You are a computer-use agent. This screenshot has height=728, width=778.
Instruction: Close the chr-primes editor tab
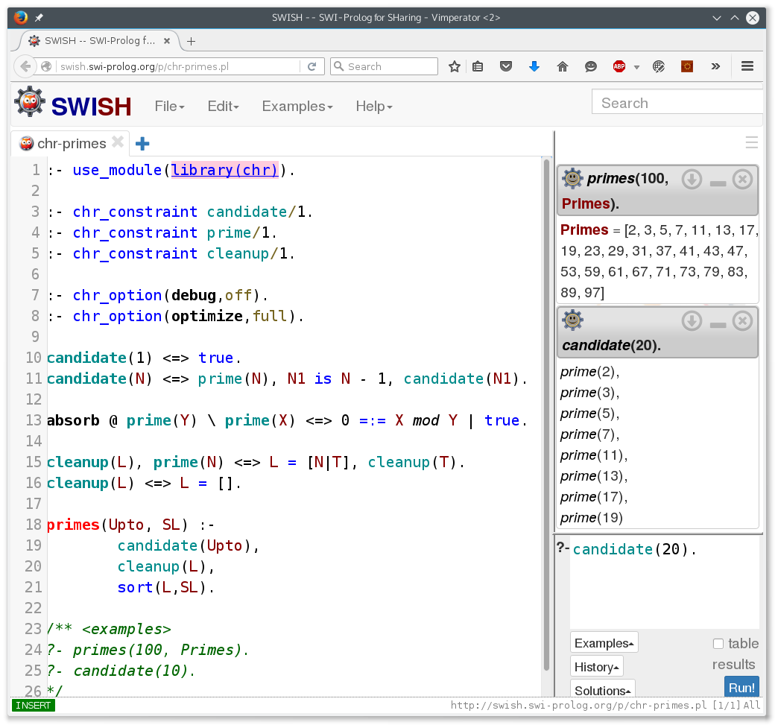pyautogui.click(x=118, y=142)
